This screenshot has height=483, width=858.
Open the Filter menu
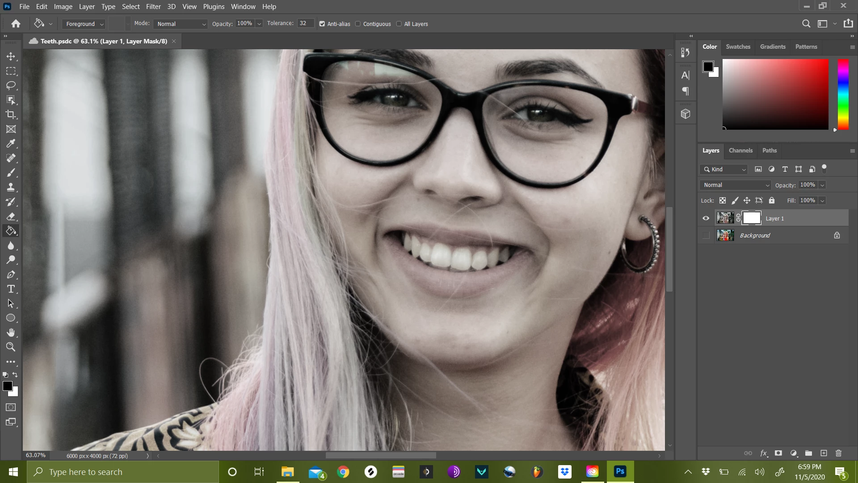[x=153, y=7]
